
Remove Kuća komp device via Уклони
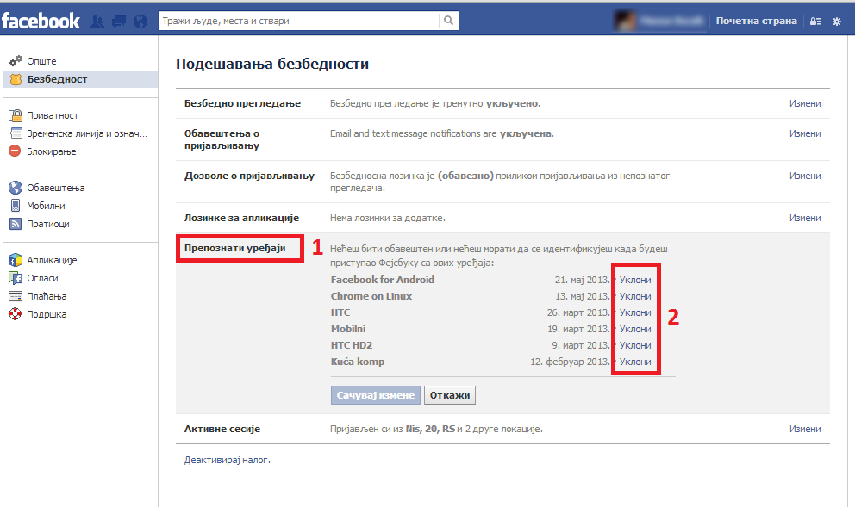pyautogui.click(x=635, y=362)
